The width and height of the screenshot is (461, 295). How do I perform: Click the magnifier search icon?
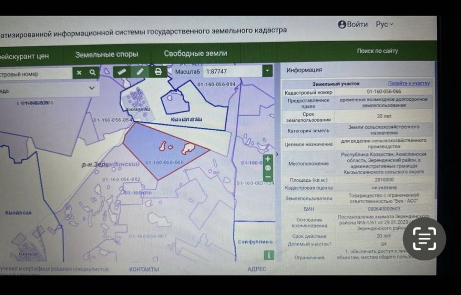(93, 72)
